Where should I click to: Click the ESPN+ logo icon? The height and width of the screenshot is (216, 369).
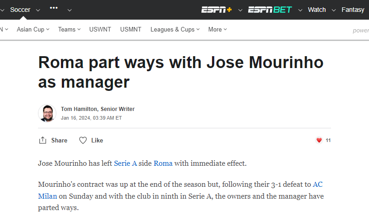click(x=217, y=10)
